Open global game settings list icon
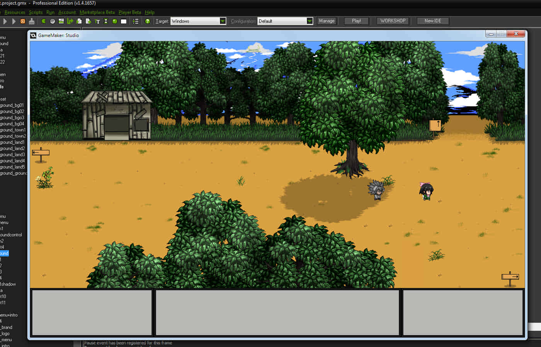This screenshot has width=541, height=347. (x=136, y=21)
